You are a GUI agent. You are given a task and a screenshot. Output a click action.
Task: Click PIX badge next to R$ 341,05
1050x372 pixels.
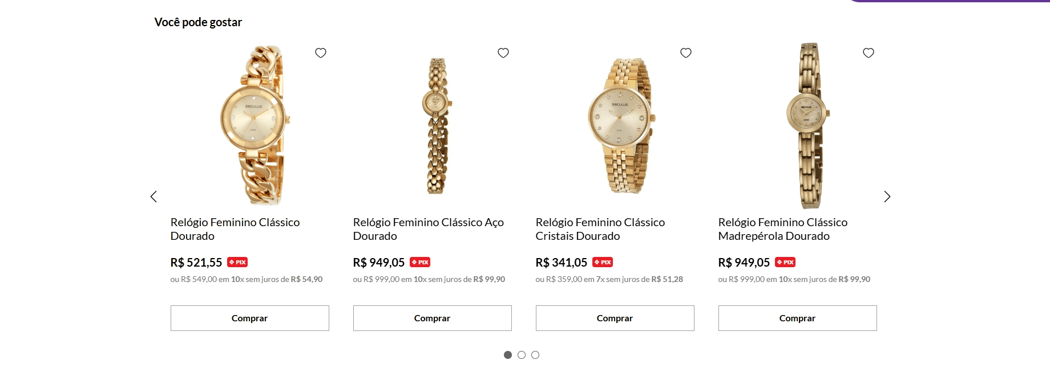pyautogui.click(x=603, y=262)
